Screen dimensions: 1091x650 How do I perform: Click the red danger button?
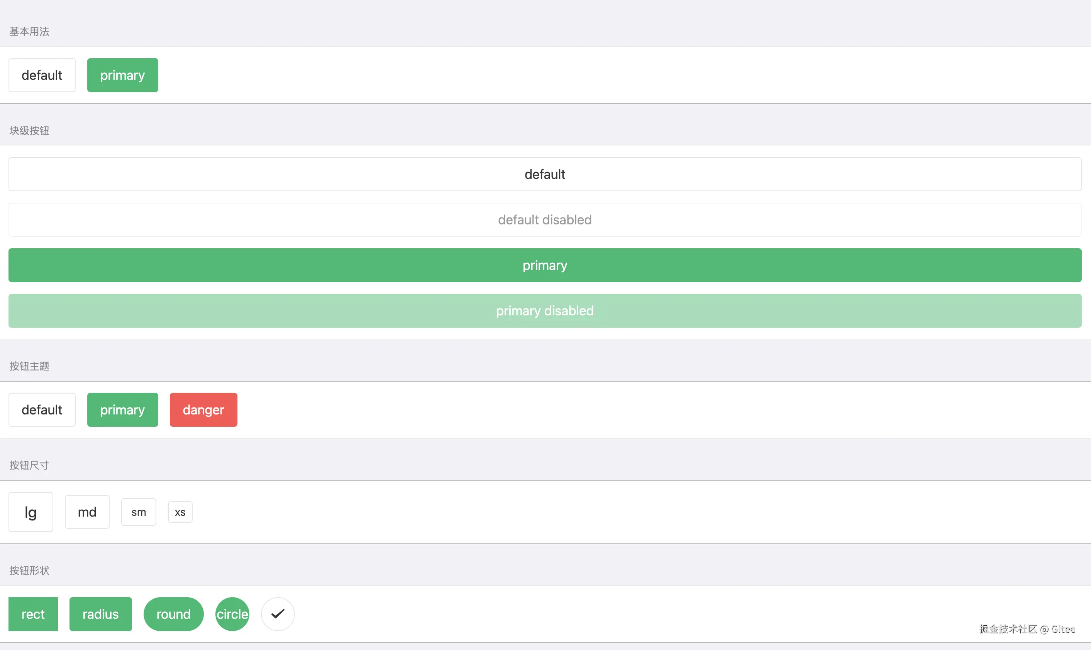pos(203,409)
